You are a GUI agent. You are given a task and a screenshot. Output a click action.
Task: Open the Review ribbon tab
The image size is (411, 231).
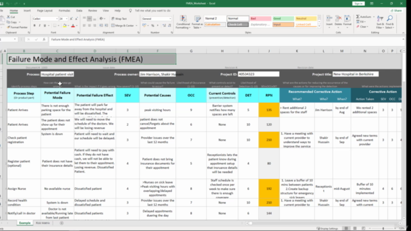92,11
